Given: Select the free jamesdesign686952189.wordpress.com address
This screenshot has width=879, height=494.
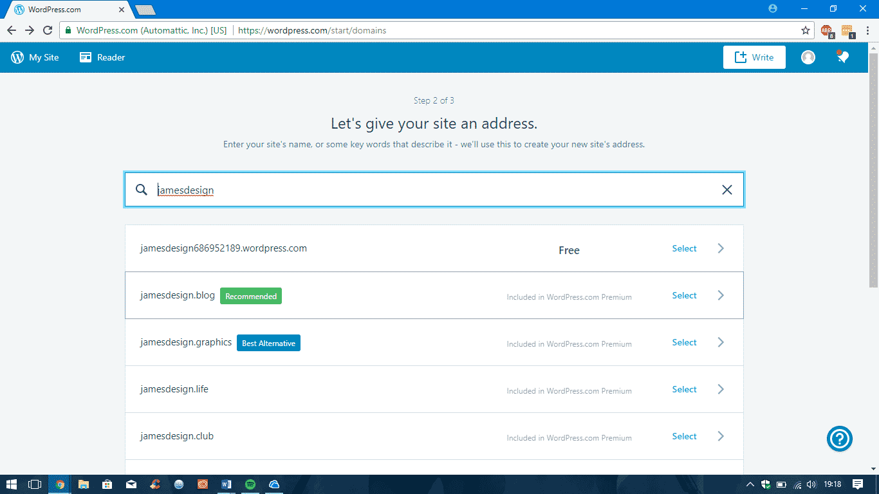Looking at the screenshot, I should click(x=684, y=248).
